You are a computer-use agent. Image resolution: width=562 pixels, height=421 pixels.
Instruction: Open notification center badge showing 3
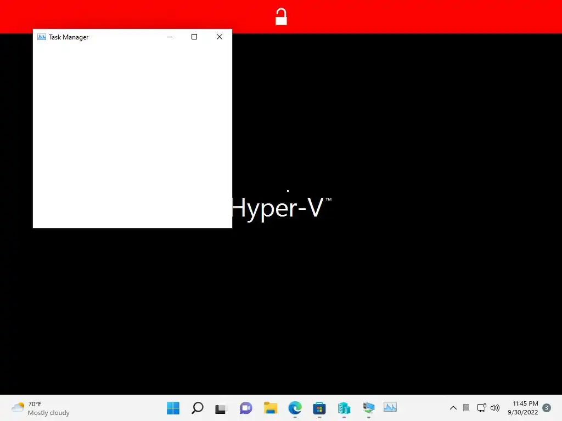point(547,408)
